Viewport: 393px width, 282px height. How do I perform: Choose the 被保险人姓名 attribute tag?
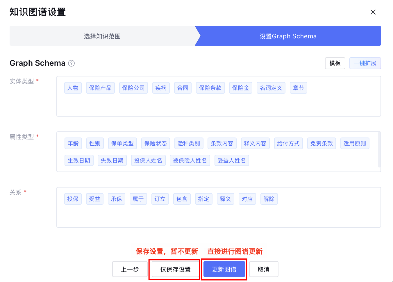(190, 161)
